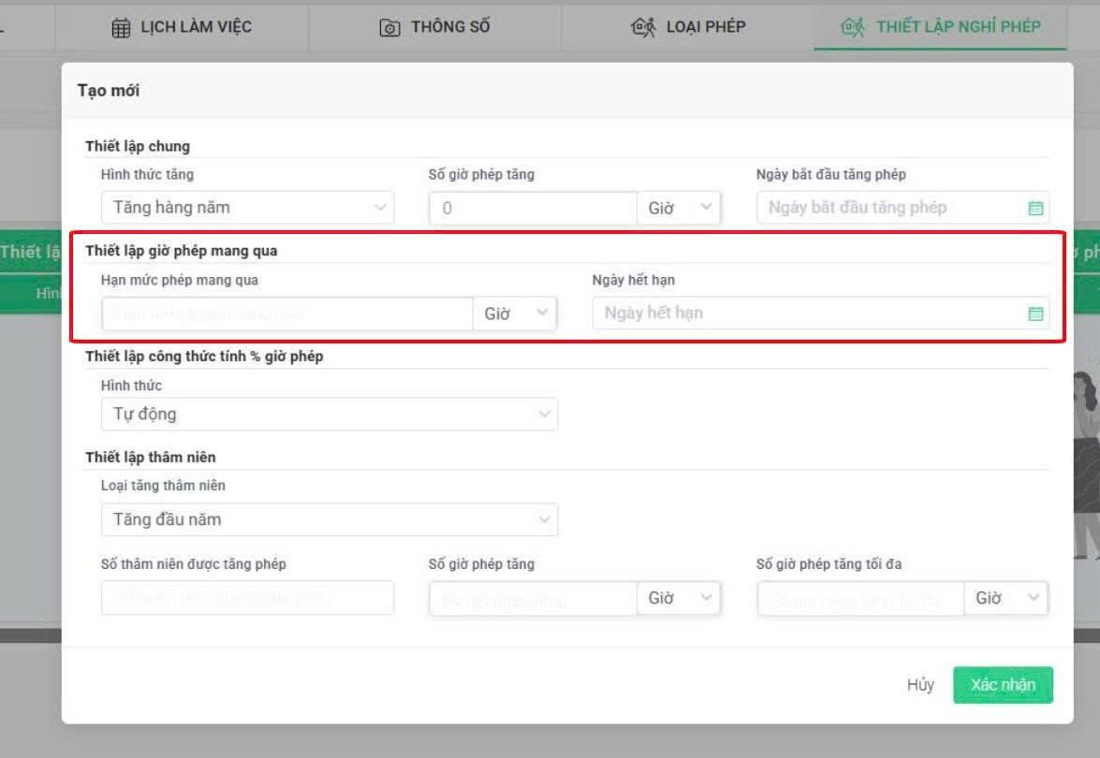Click the Ngày hết hạn date field
Viewport: 1100px width, 758px height.
821,313
